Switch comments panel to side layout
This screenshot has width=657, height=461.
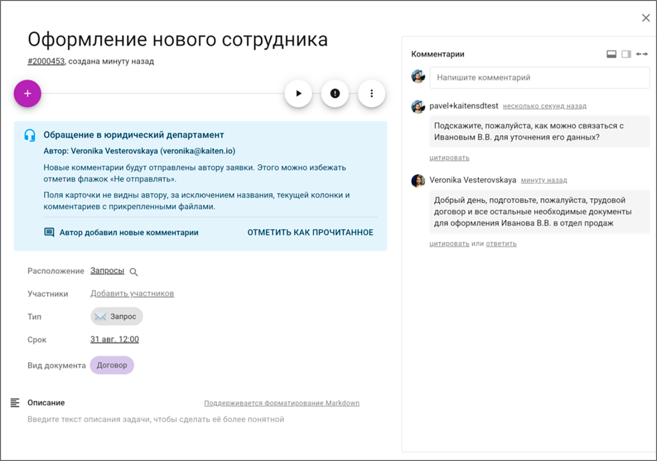[626, 54]
